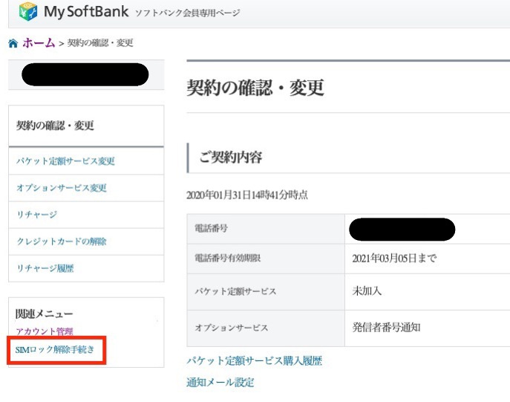Open 通知メール設定 link
The width and height of the screenshot is (510, 402).
point(220,382)
